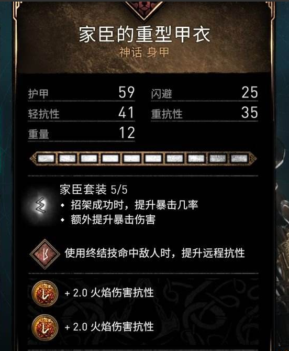Click the red diamond perk rune icon

45,254
